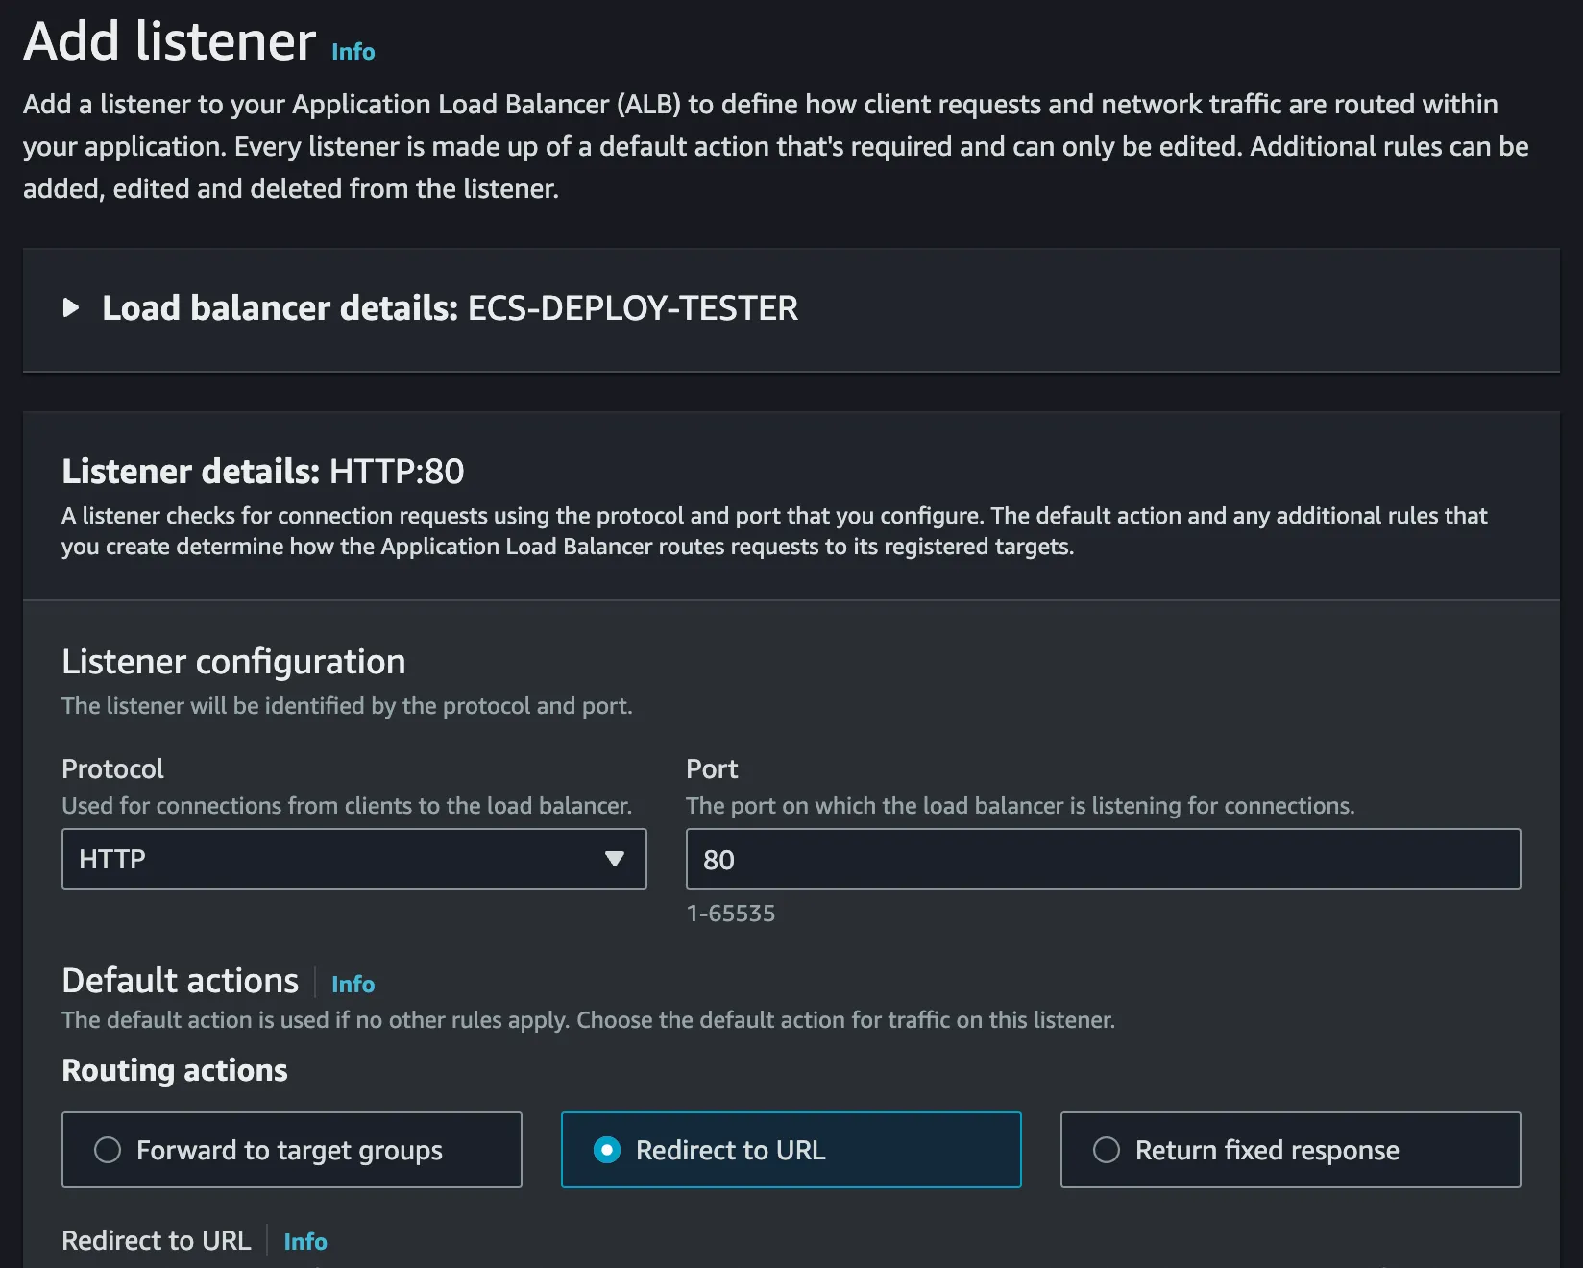Click the "Return fixed response" option label
The height and width of the screenshot is (1268, 1583).
1267,1150
